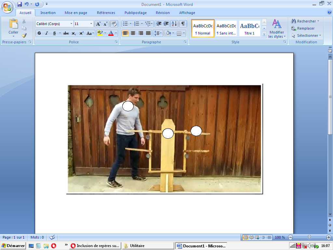Increase font size with grow font icon
This screenshot has width=333, height=250.
pos(98,24)
